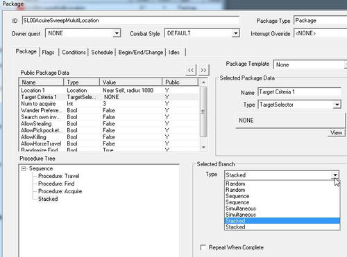Select the Num to acquire row
347x257 pixels.
point(109,104)
